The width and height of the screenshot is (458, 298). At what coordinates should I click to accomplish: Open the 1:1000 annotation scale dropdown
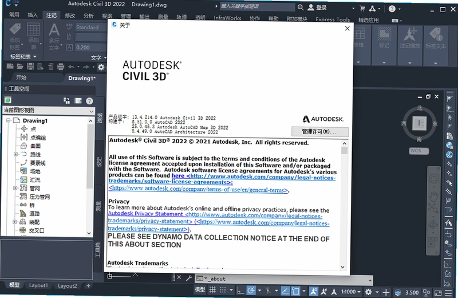click(351, 292)
